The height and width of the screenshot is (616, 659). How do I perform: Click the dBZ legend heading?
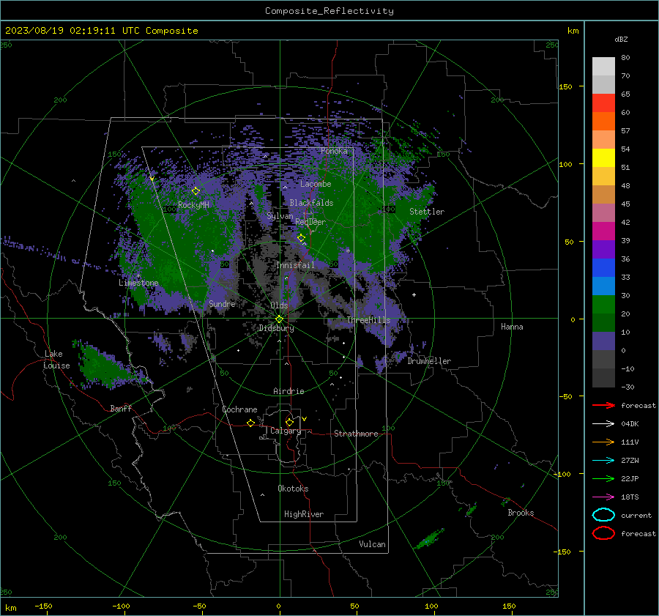pyautogui.click(x=621, y=39)
